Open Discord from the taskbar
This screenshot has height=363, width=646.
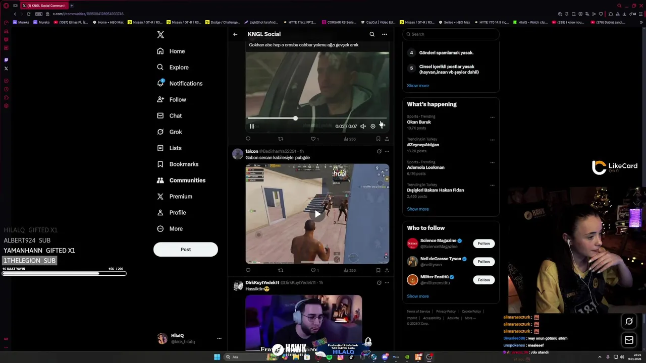point(385,357)
